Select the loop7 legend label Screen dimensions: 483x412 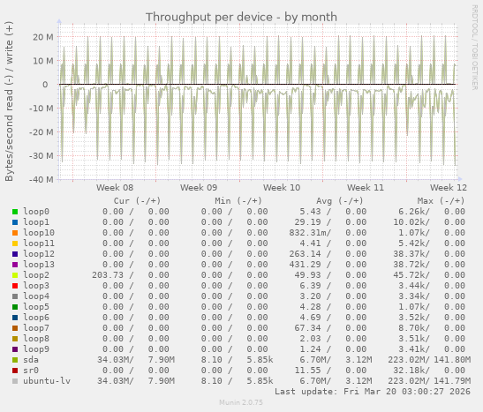36,328
